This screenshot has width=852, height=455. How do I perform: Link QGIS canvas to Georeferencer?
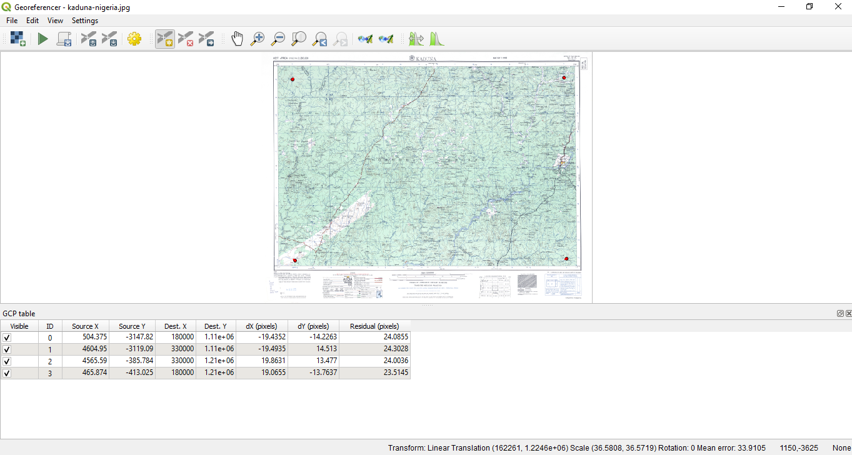[386, 39]
